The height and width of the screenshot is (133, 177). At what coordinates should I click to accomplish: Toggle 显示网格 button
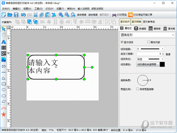[x=136, y=22]
